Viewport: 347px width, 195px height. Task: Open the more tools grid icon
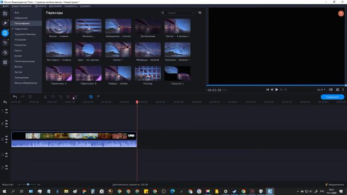coord(5,62)
